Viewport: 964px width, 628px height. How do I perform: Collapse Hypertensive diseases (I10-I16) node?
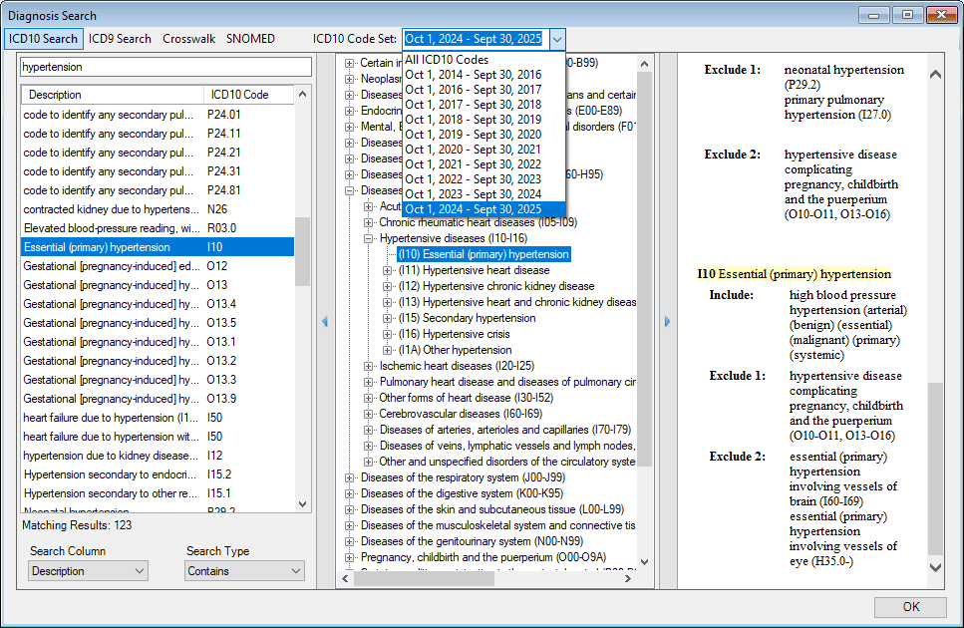pyautogui.click(x=369, y=238)
